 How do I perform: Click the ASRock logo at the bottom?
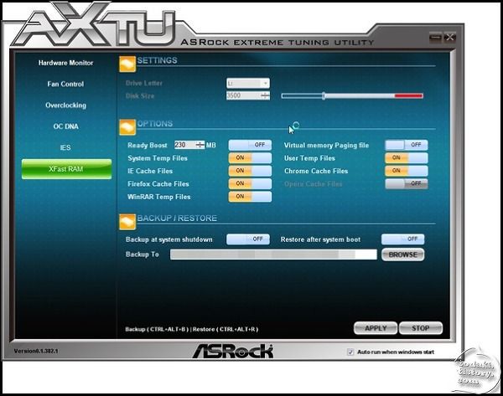pyautogui.click(x=233, y=351)
